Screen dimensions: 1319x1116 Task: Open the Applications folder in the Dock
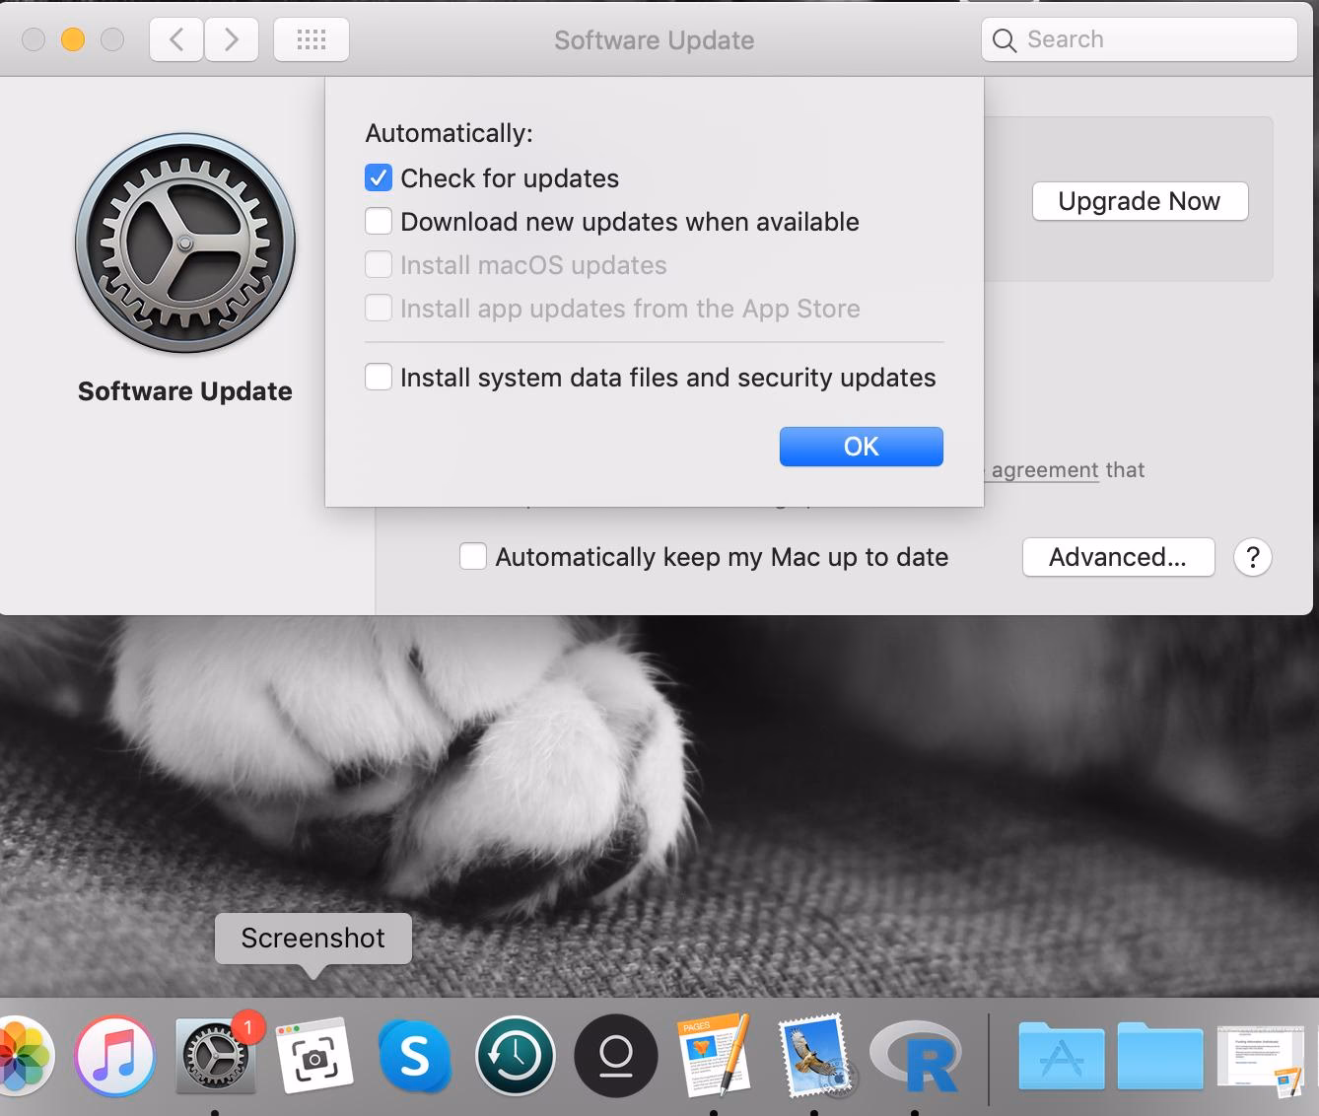point(1061,1055)
